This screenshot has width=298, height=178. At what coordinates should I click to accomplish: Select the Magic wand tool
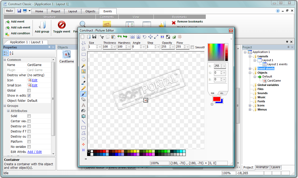coord(84,66)
